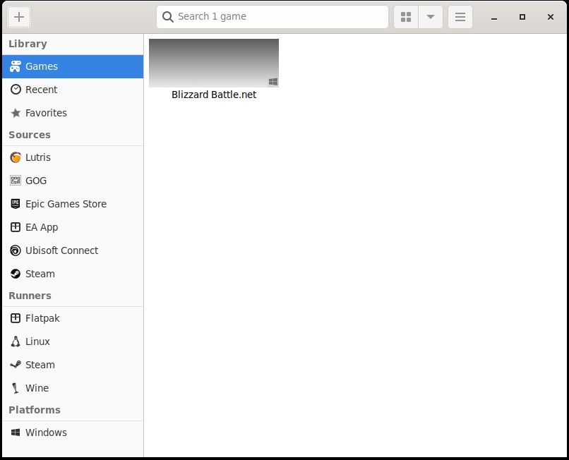Open the view options dropdown arrow
The image size is (569, 460).
(431, 17)
